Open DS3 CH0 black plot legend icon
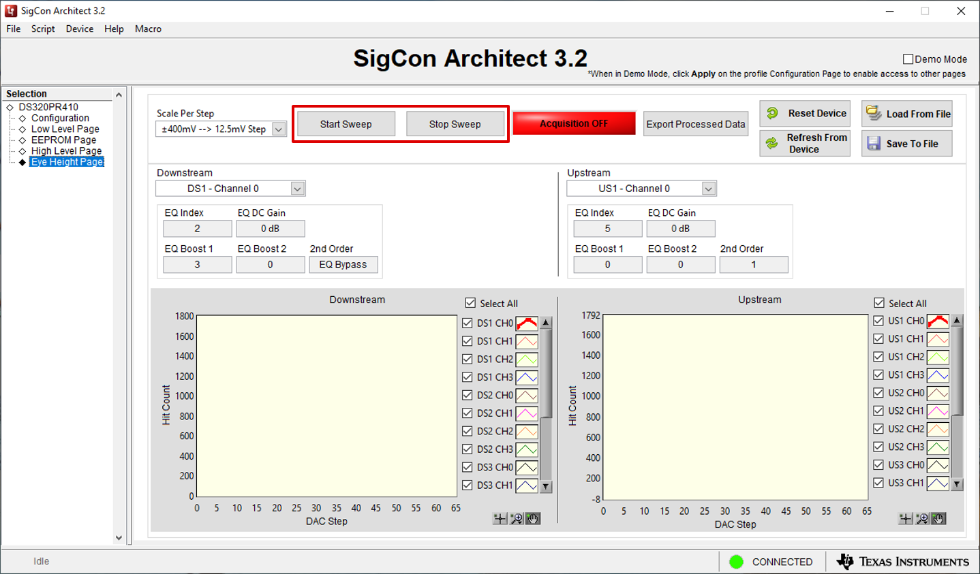980x574 pixels. click(527, 467)
